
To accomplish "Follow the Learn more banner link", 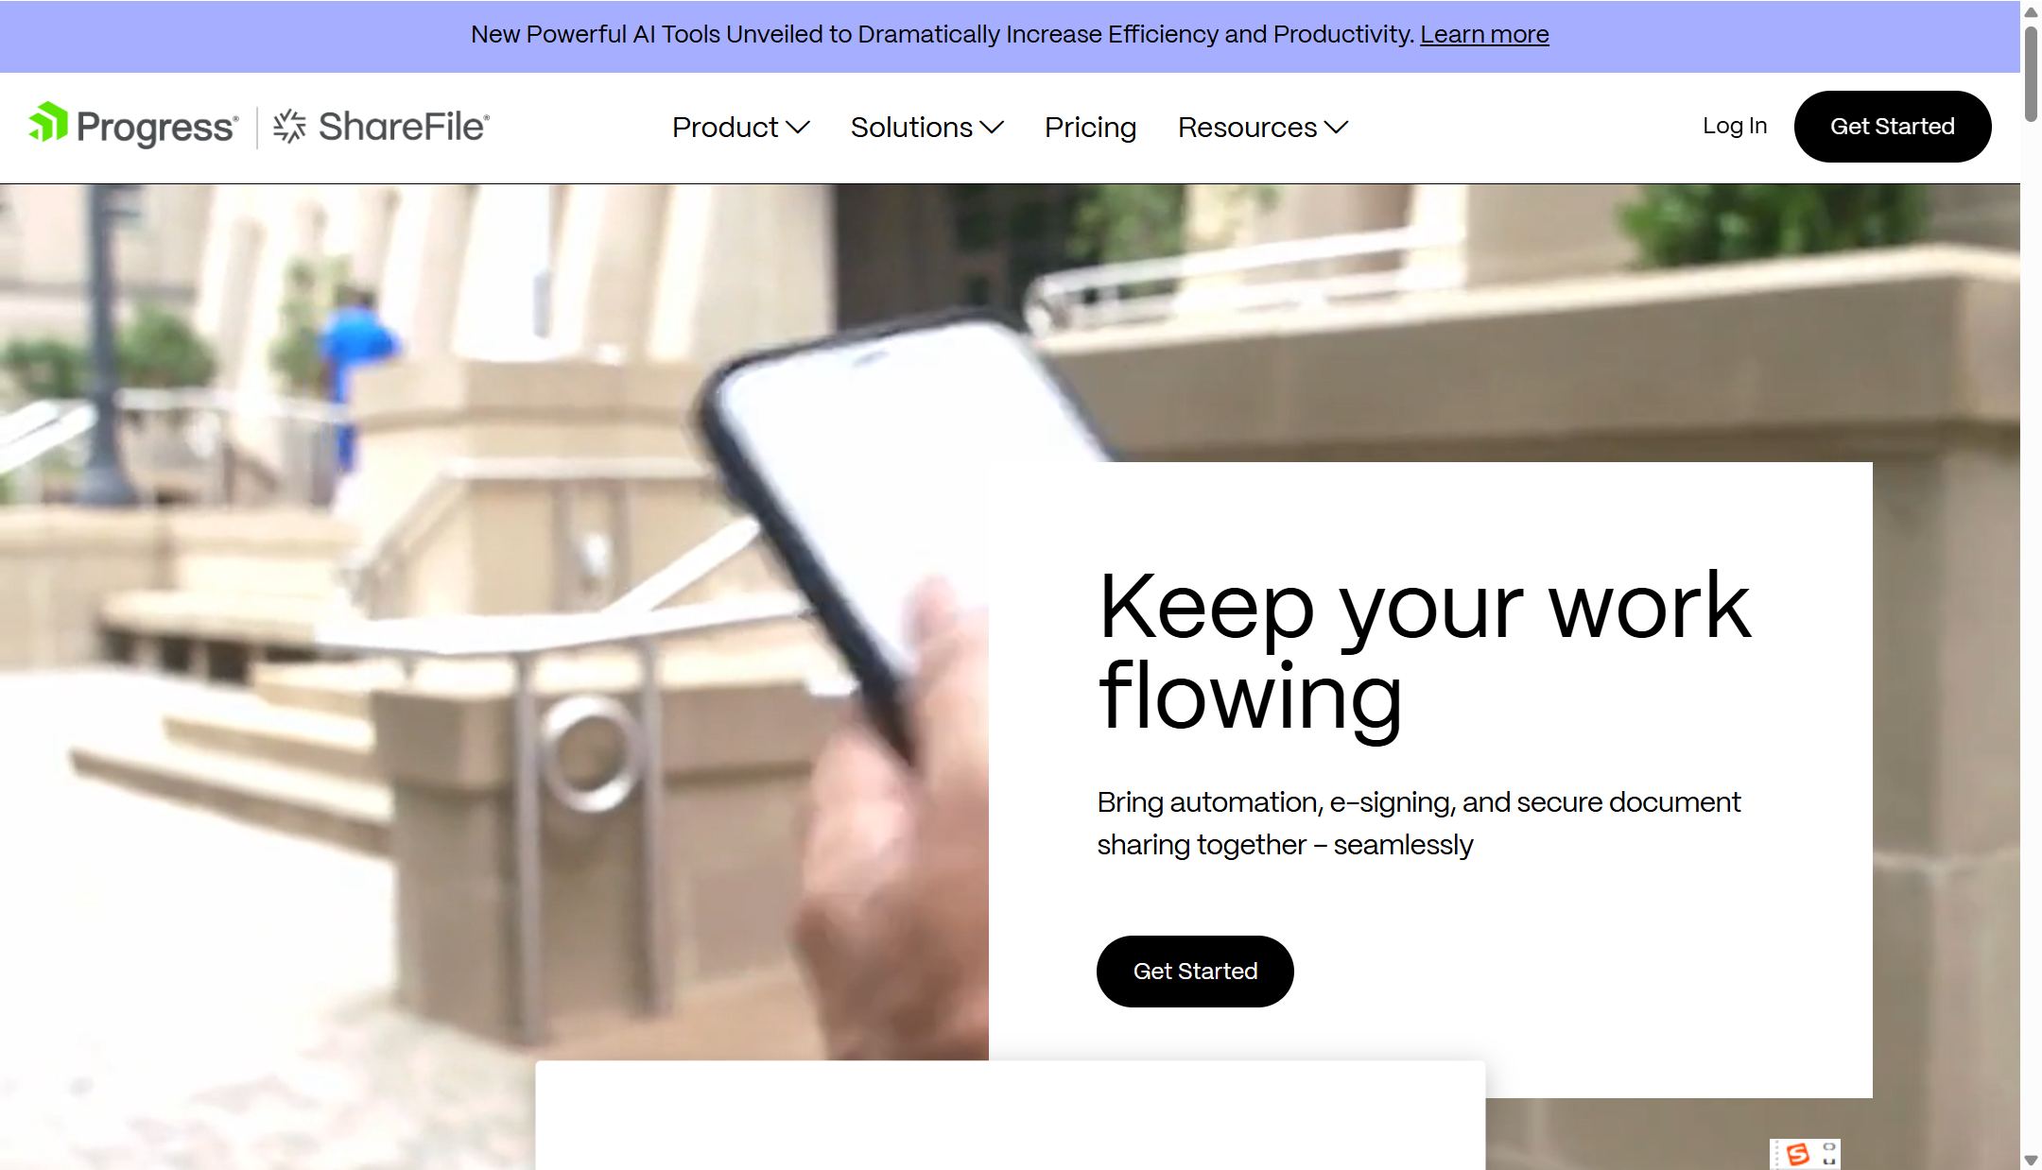I will coord(1484,34).
